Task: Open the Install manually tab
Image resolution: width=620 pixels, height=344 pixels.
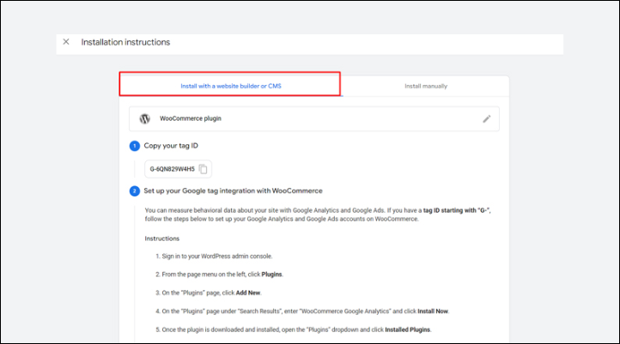Action: [x=426, y=86]
